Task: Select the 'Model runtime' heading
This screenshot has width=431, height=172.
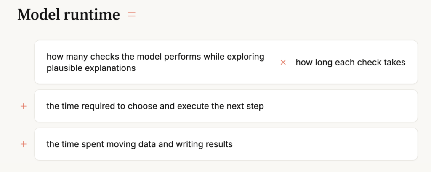Action: tap(69, 15)
